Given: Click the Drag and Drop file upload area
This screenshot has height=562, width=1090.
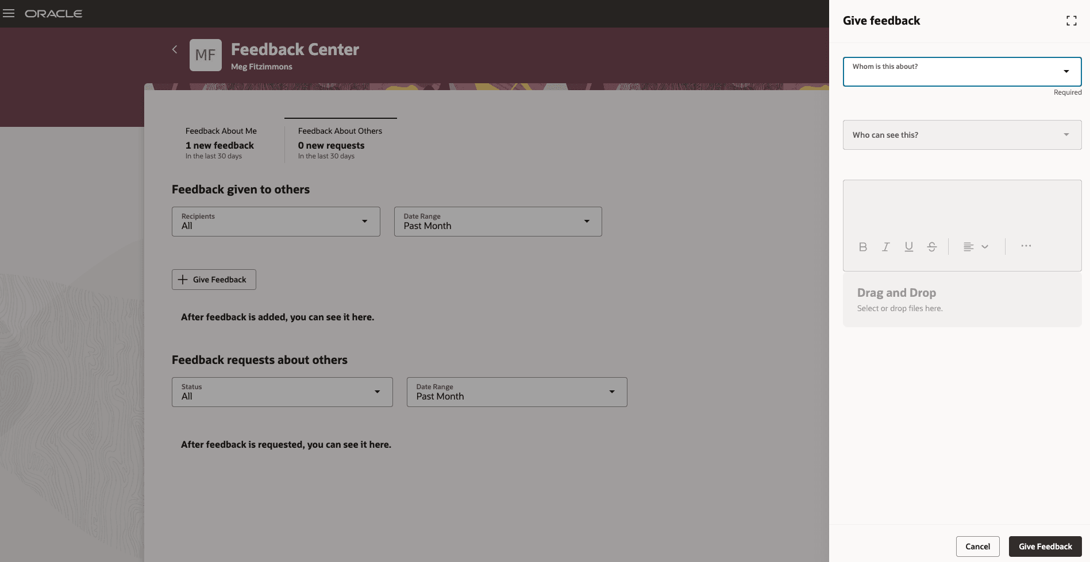Looking at the screenshot, I should (x=961, y=299).
